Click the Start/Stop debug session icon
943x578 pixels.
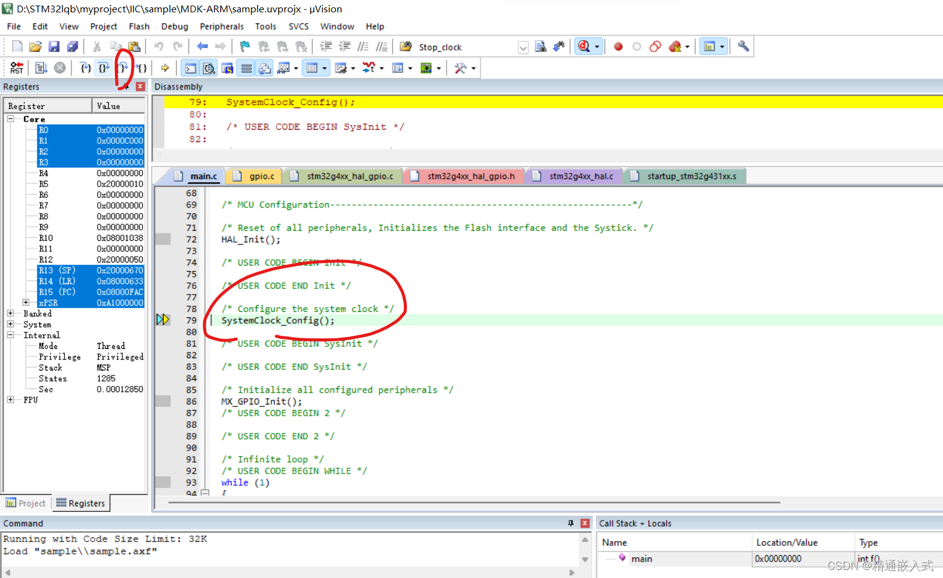pyautogui.click(x=584, y=46)
